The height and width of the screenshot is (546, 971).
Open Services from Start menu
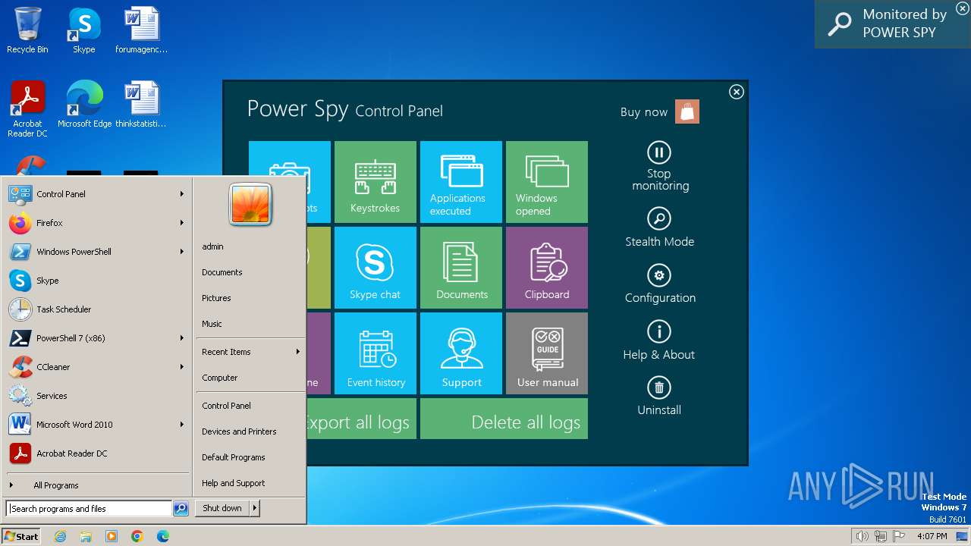coord(97,396)
